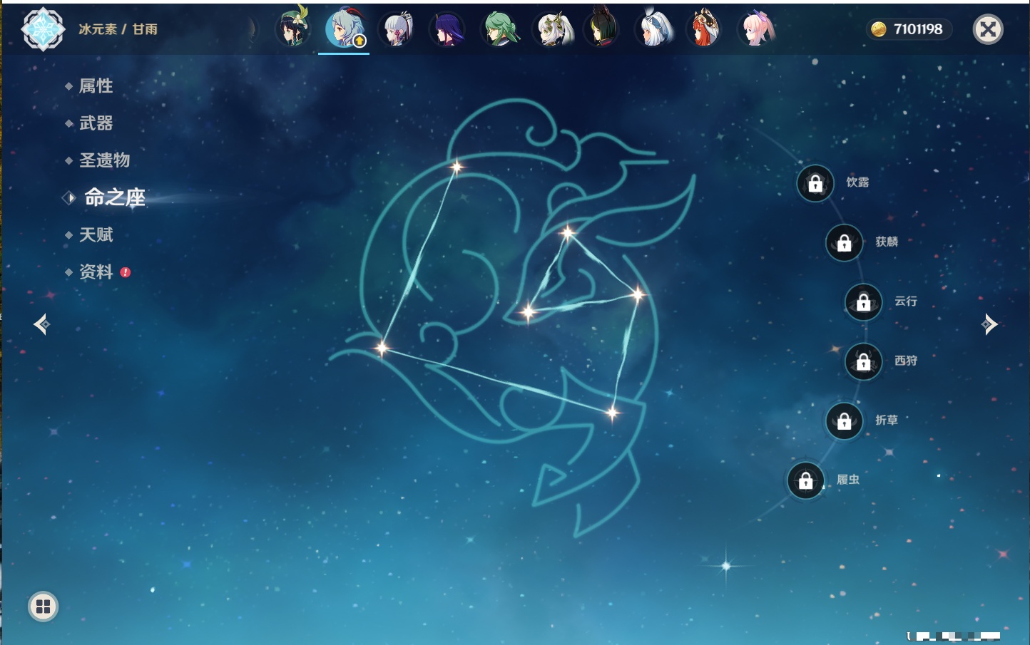
Task: Click the 西狩 constellation label
Action: [906, 361]
